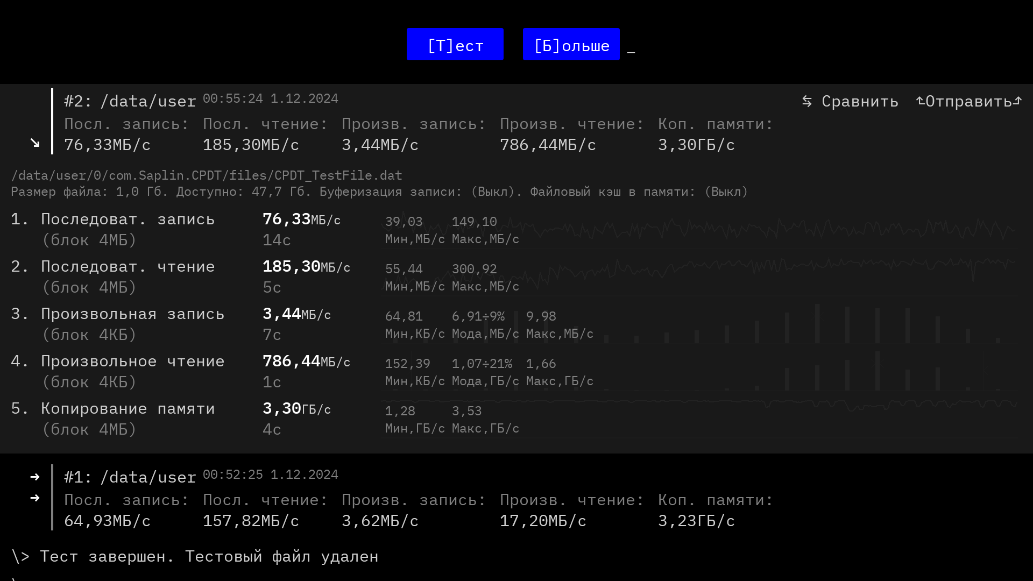Collapse result #2 with the diagonal arrow
This screenshot has width=1033, height=581.
click(x=35, y=143)
